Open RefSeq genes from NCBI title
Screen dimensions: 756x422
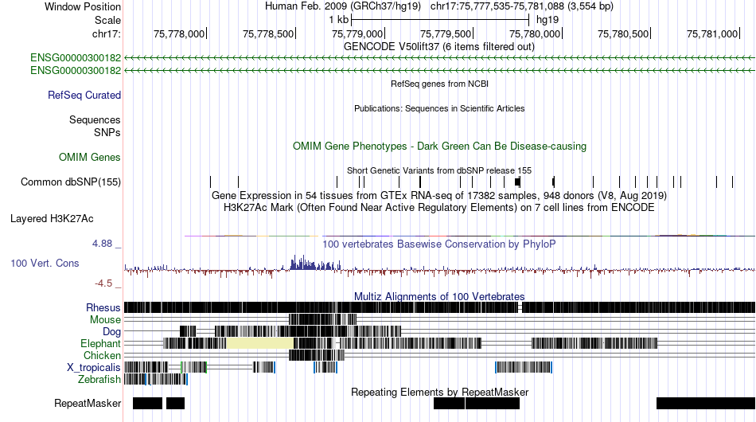tap(439, 84)
